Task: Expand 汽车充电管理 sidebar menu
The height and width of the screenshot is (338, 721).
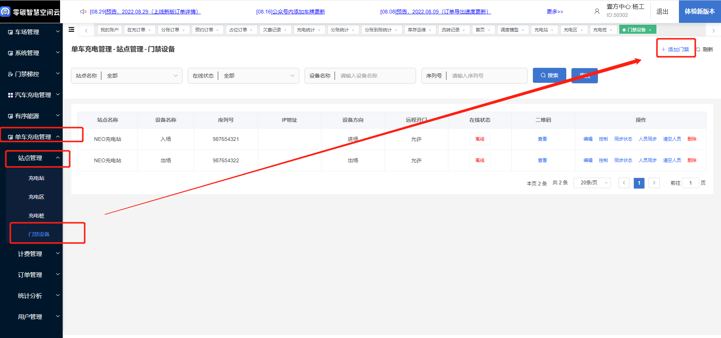Action: tap(31, 95)
